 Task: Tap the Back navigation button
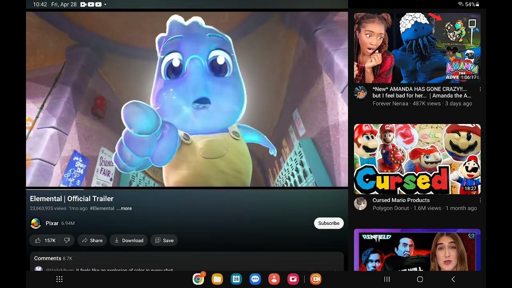point(453,279)
